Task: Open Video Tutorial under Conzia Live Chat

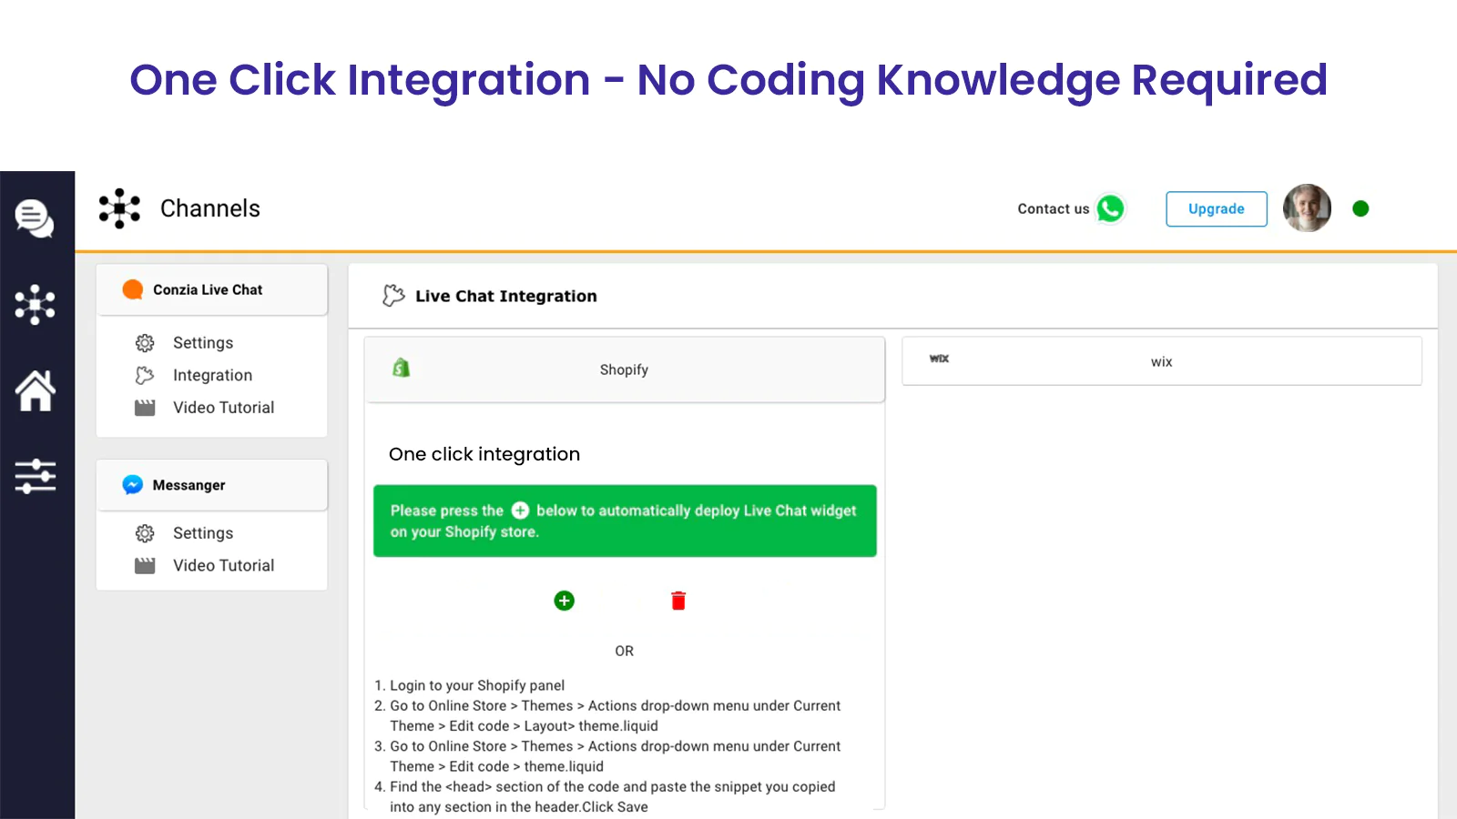Action: coord(223,408)
